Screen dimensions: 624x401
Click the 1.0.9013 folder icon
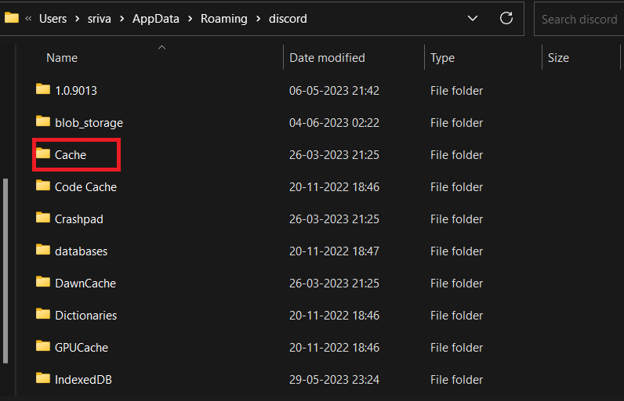43,90
